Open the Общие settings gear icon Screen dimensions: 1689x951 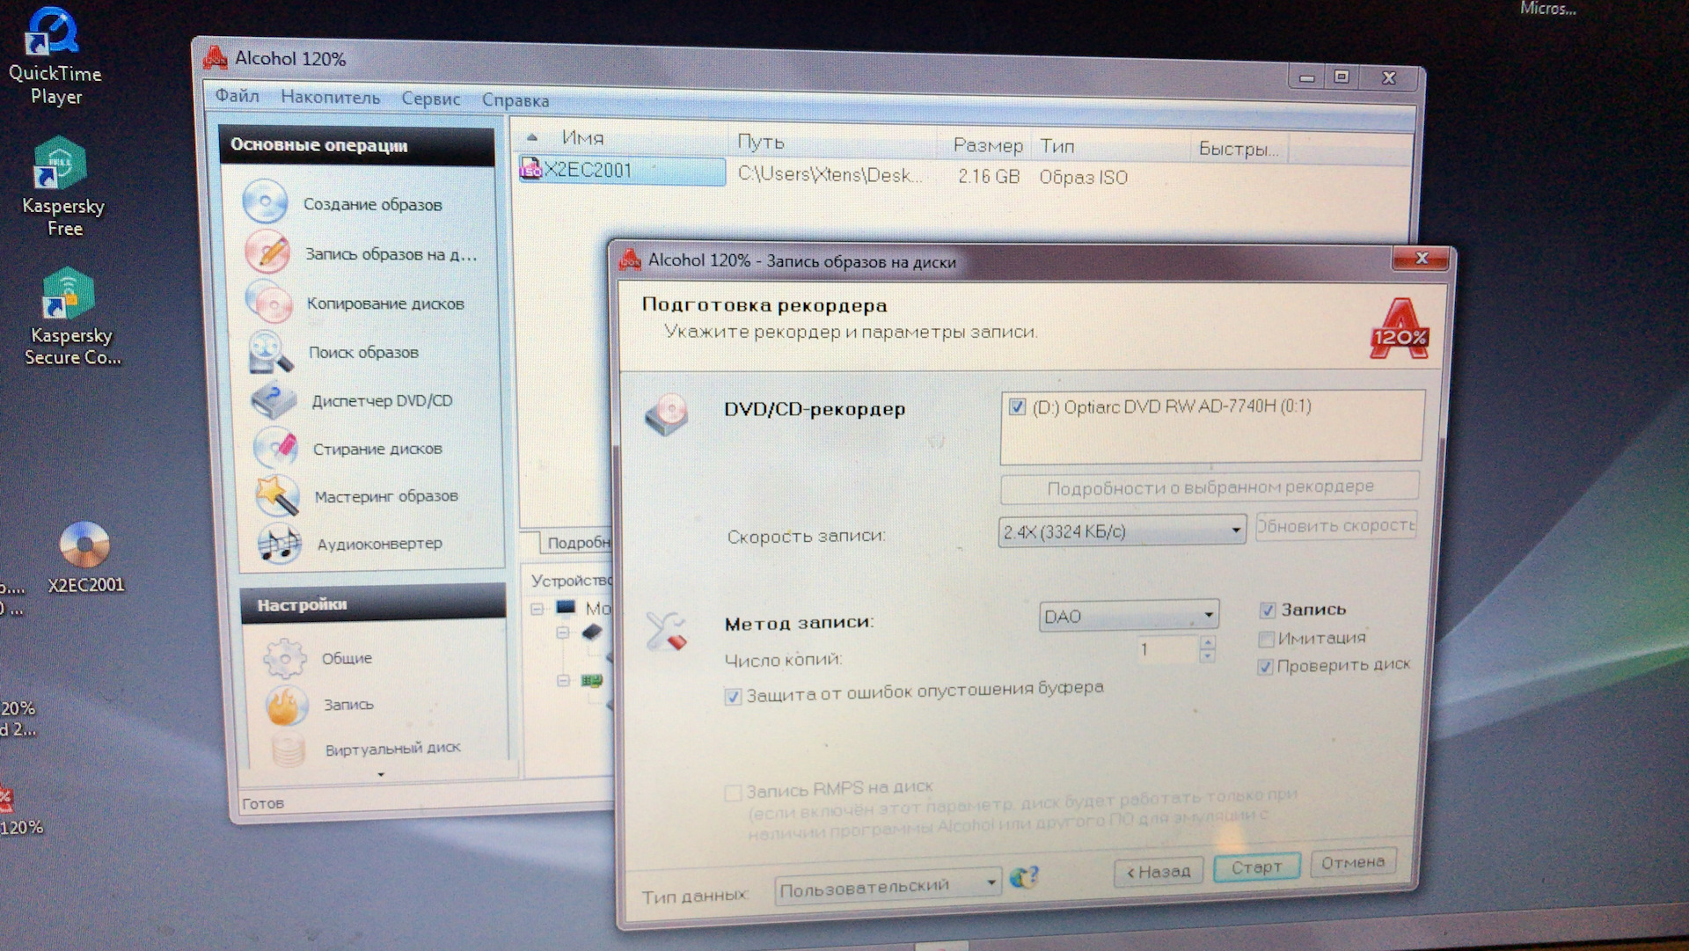coord(285,657)
